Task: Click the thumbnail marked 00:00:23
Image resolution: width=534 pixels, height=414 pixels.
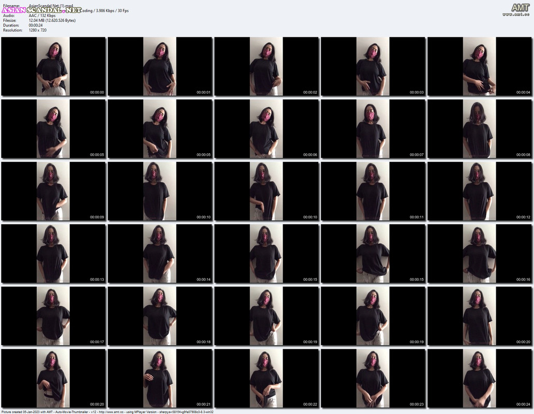Action: coord(373,378)
